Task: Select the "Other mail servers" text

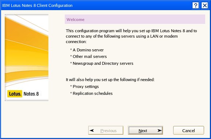Action: coord(90,56)
